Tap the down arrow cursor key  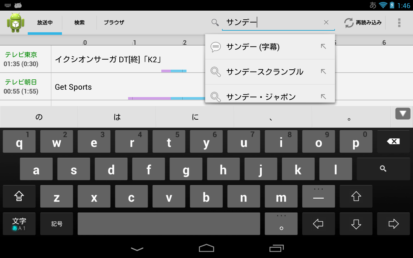point(356,224)
